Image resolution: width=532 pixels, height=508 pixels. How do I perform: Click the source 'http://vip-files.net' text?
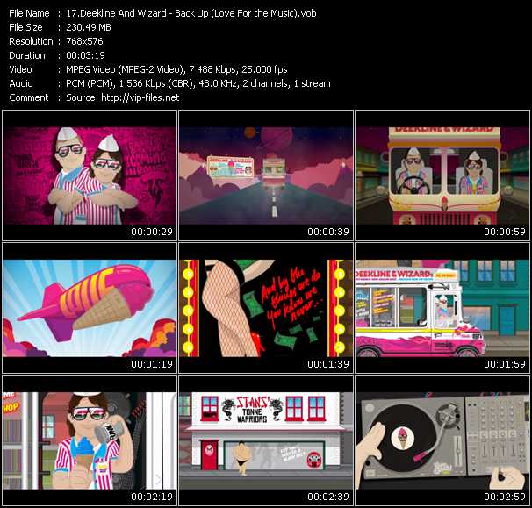[140, 97]
